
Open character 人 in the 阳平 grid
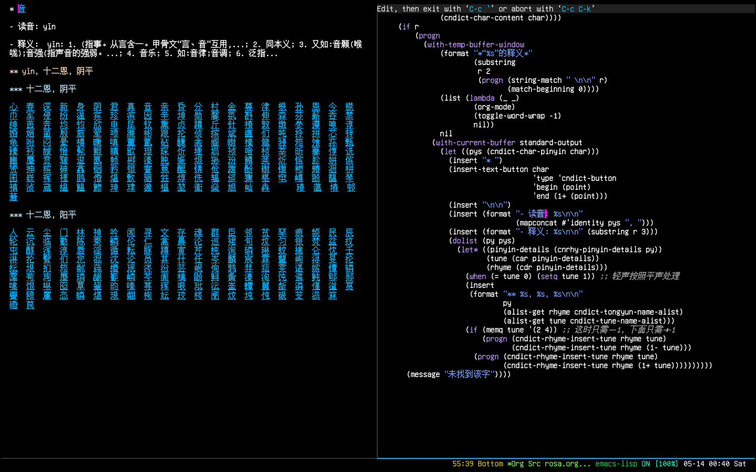click(14, 232)
